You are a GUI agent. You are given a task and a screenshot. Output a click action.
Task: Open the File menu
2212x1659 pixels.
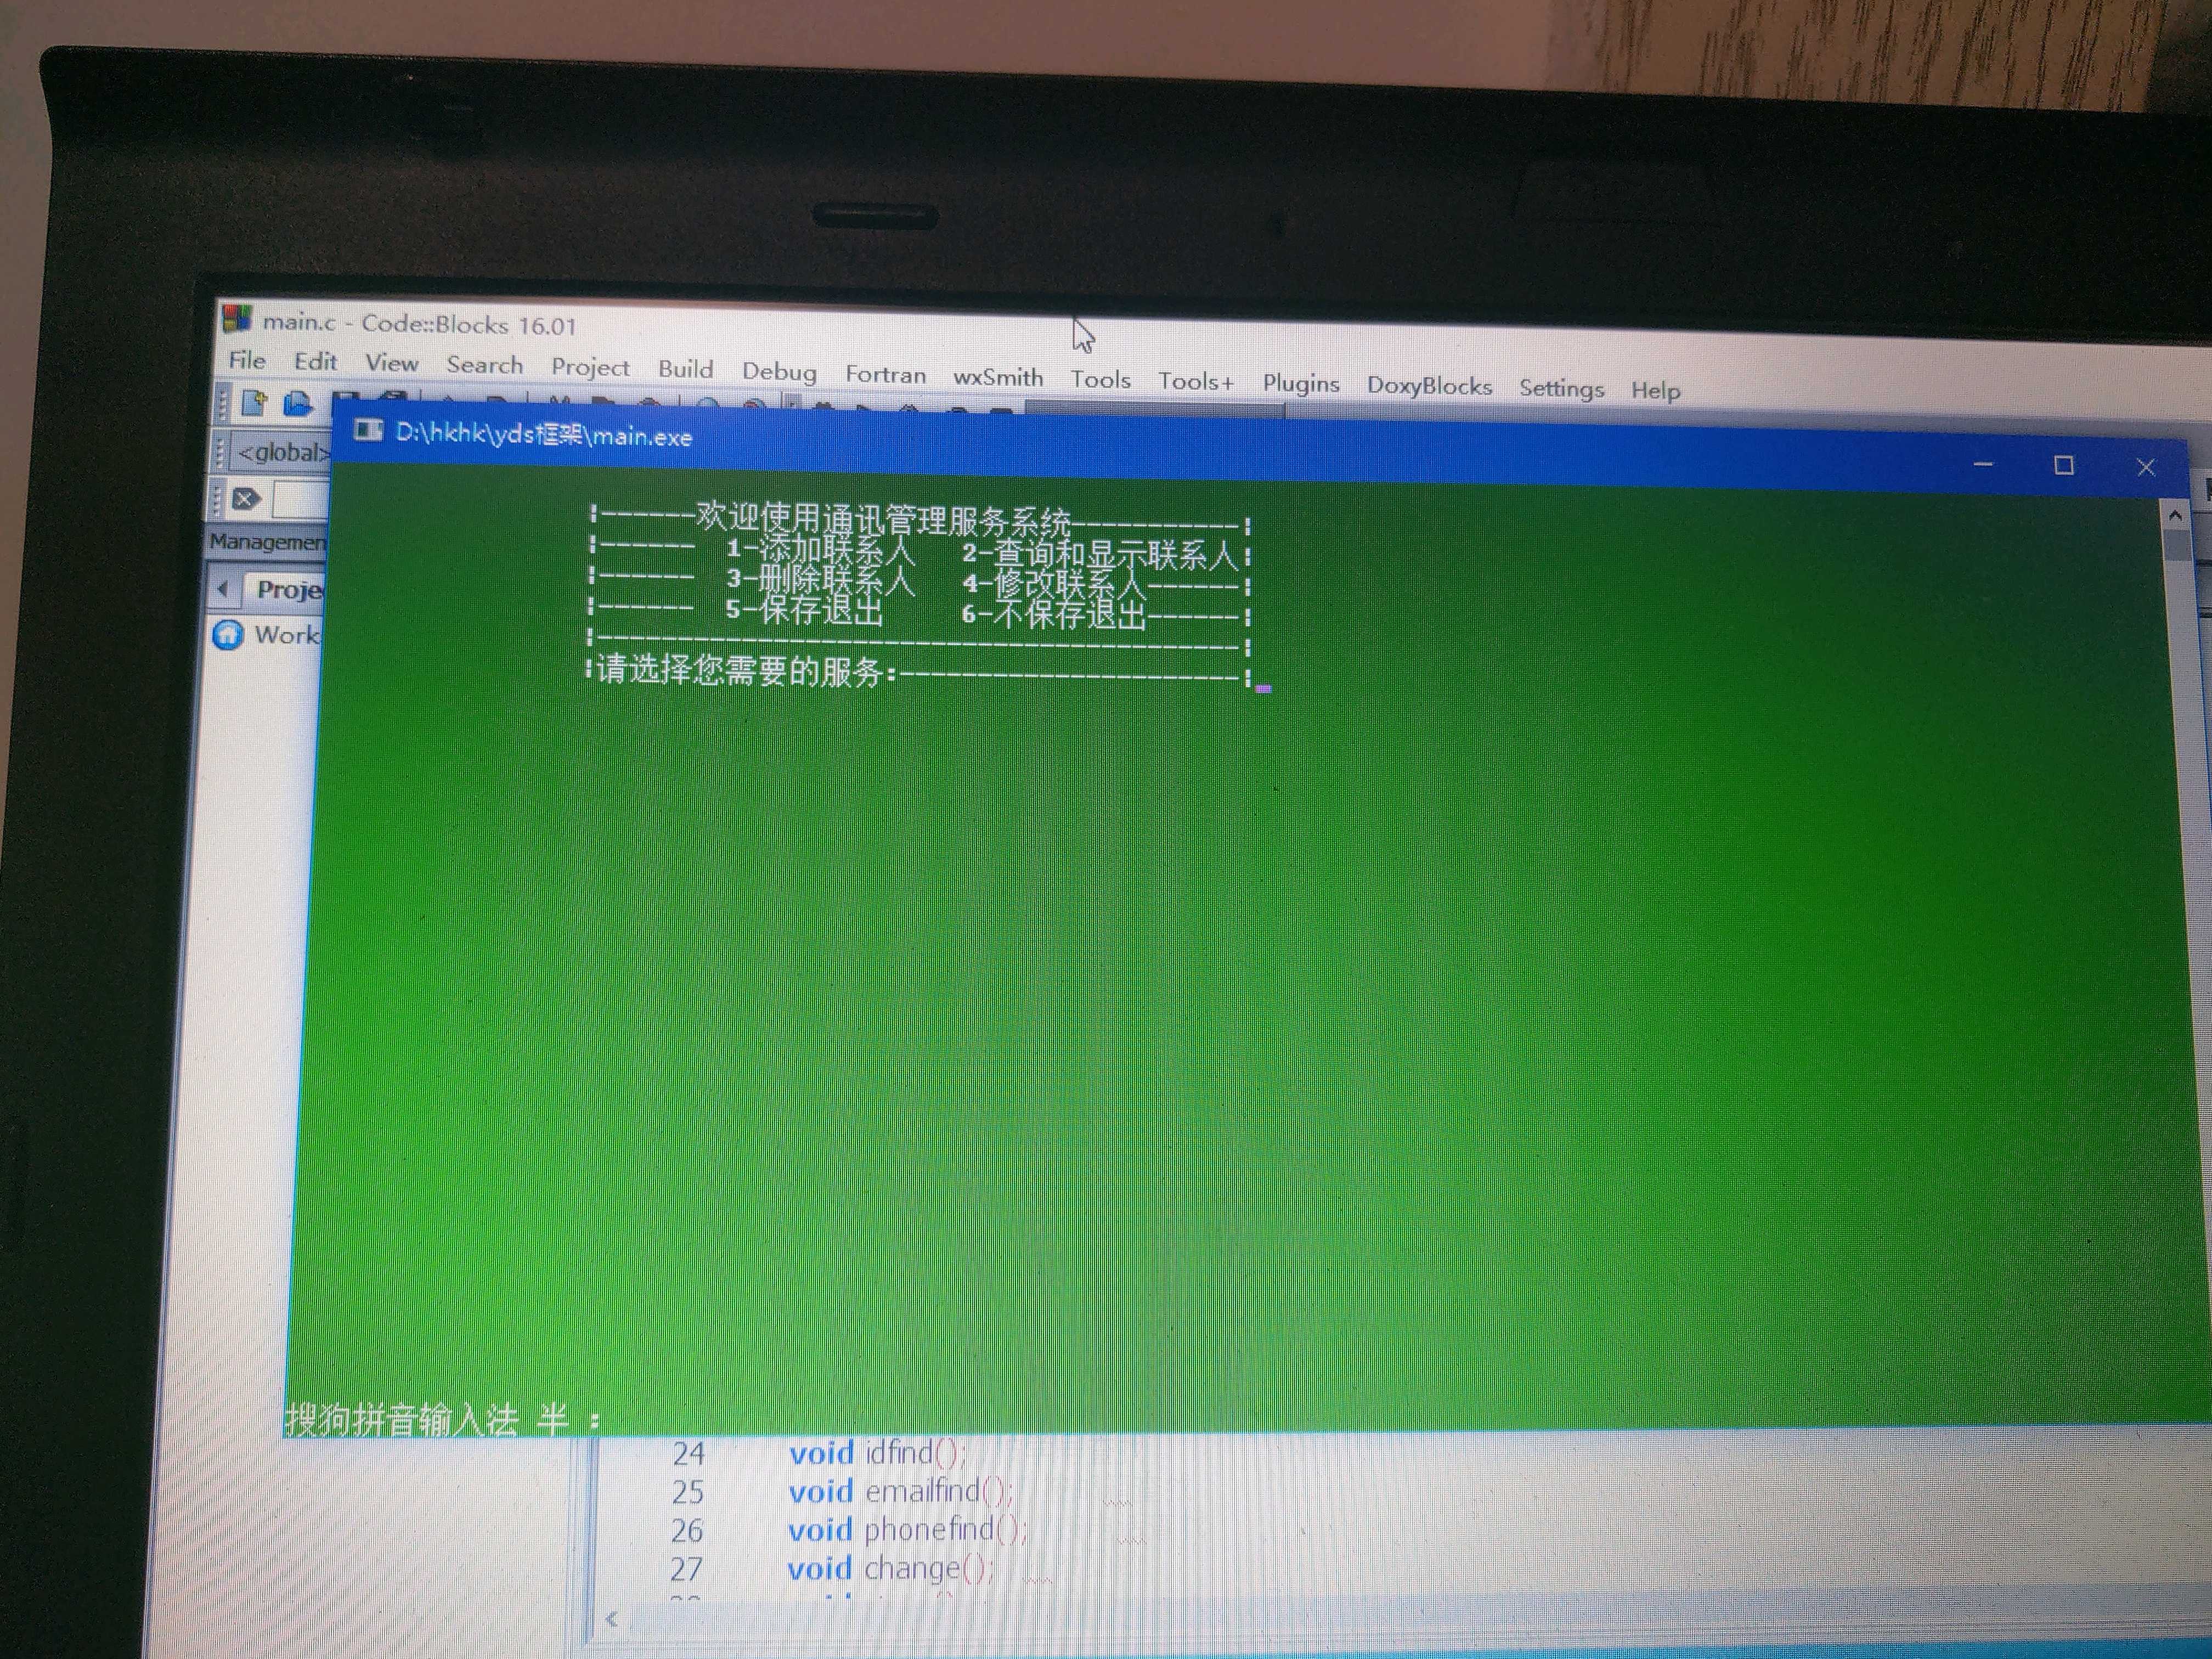(x=247, y=360)
